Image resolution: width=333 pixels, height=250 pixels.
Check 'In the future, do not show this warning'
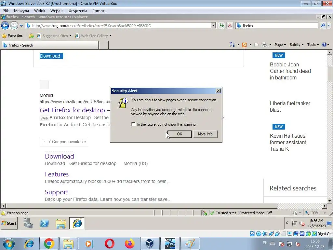133,124
